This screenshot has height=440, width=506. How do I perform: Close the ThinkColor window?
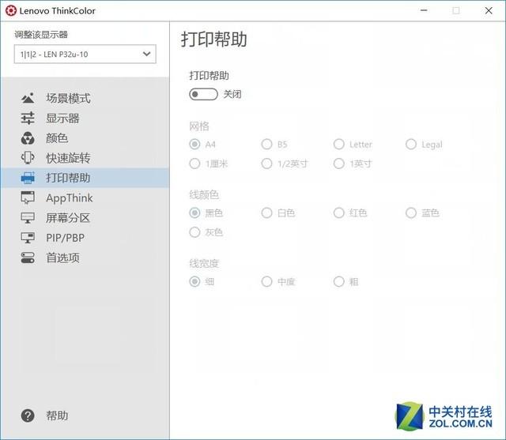coord(489,10)
